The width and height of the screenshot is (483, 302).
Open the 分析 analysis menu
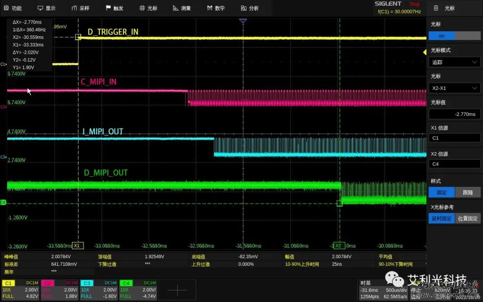[x=250, y=9]
